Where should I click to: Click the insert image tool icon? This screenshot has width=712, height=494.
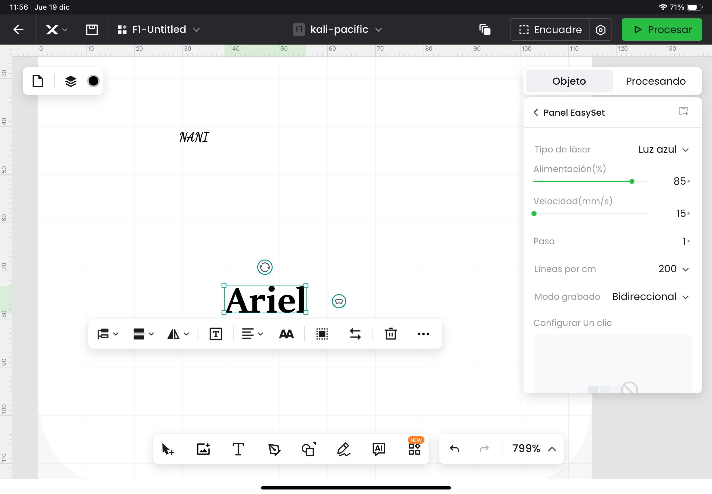pyautogui.click(x=203, y=449)
